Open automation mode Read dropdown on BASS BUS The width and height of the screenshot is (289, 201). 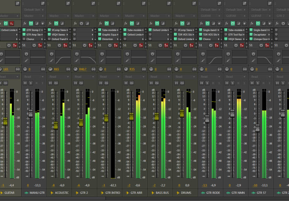coord(160,77)
